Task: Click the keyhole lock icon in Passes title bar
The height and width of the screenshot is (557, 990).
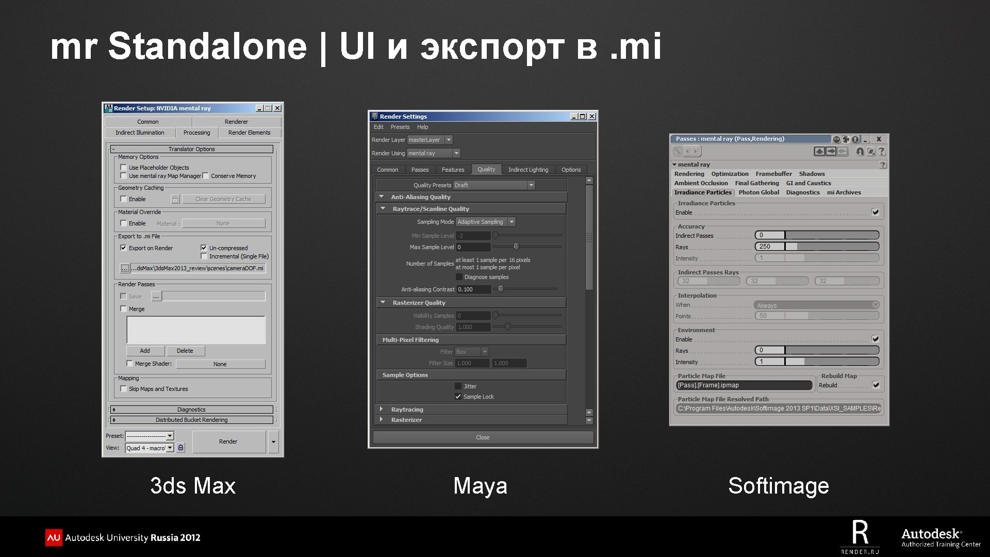Action: [855, 139]
